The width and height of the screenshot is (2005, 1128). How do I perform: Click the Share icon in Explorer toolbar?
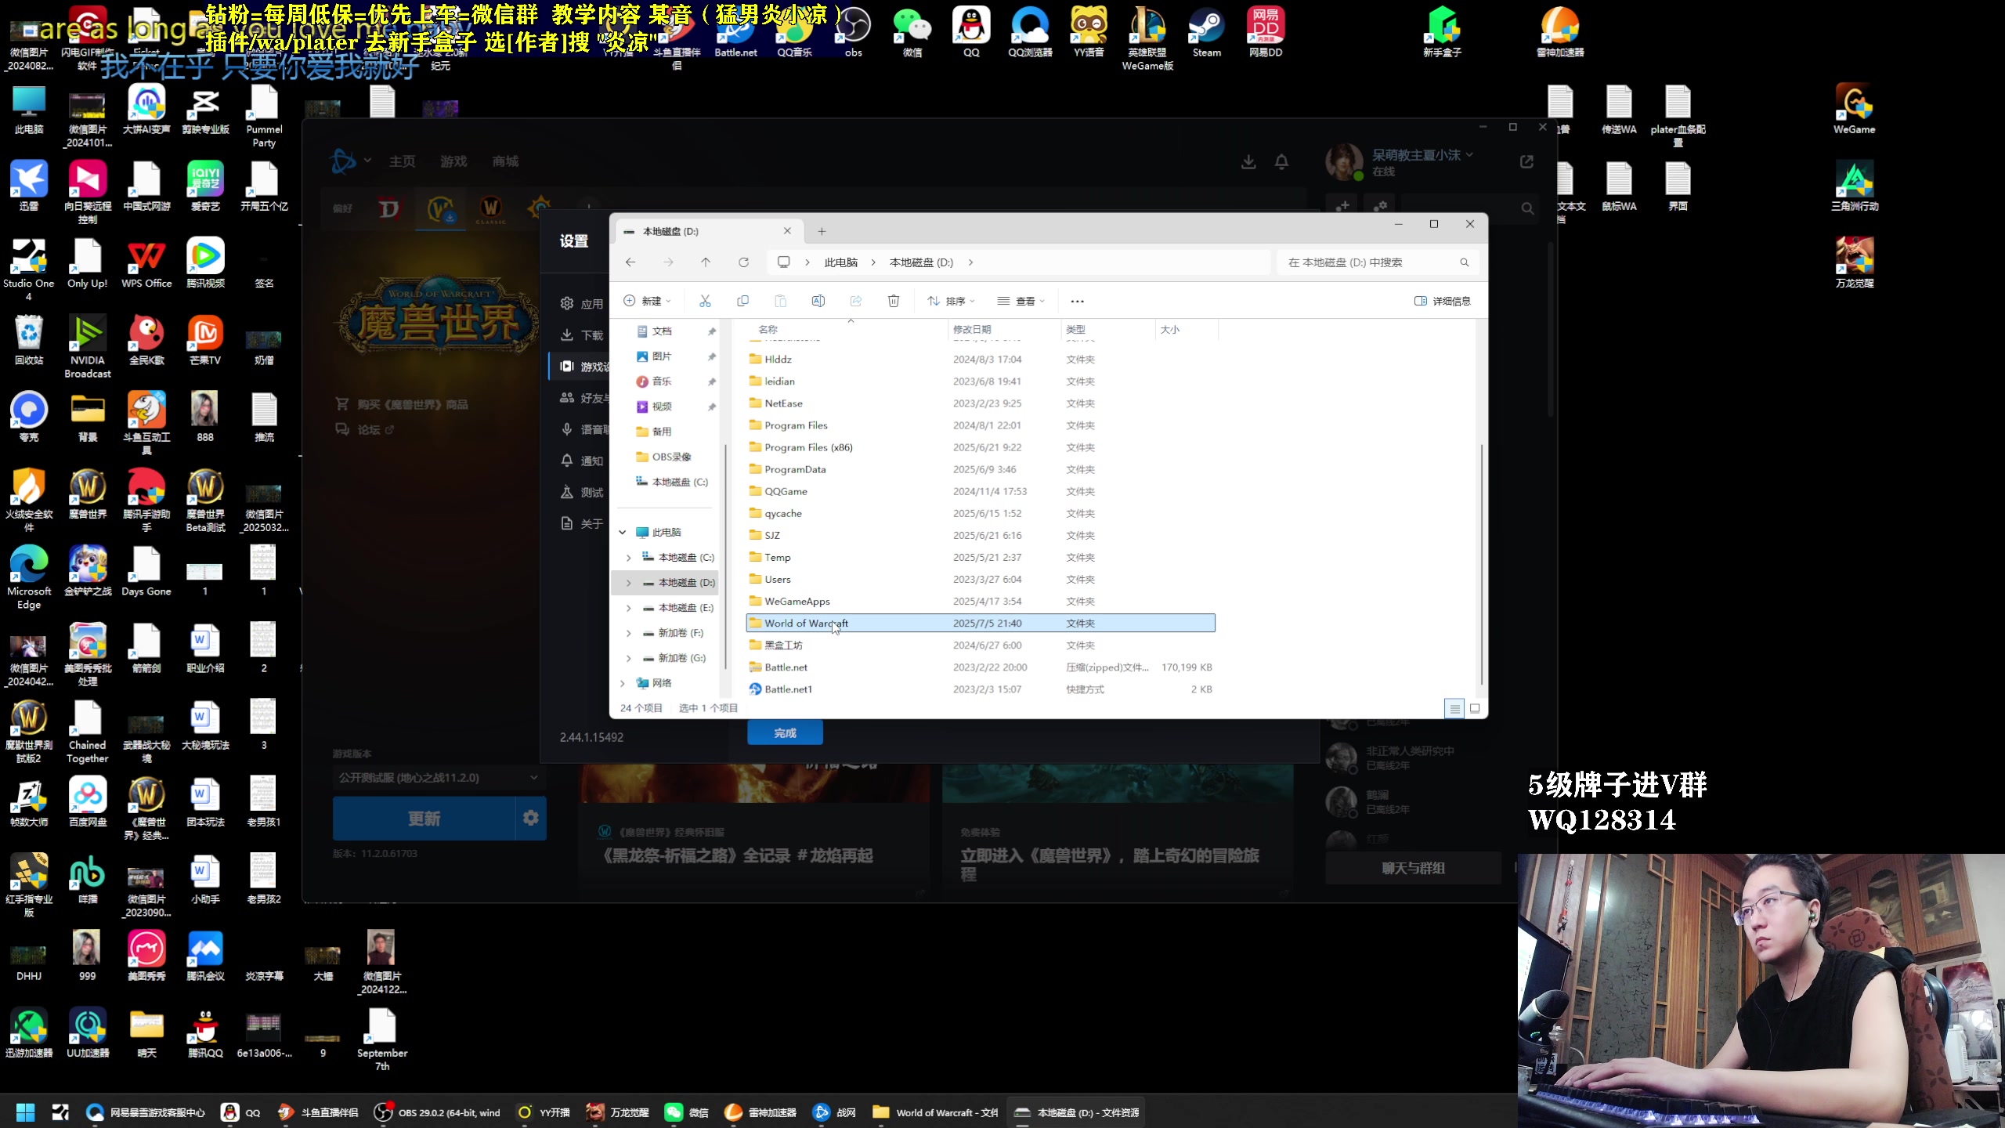pos(855,301)
